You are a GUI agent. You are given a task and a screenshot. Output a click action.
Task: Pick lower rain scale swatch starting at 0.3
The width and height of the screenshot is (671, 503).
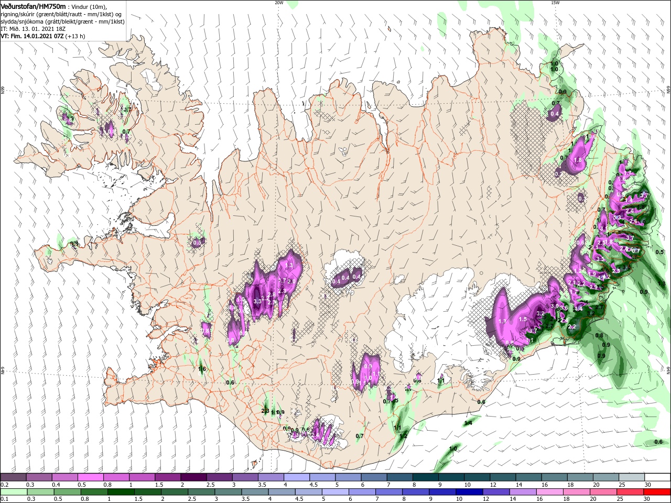[x=40, y=492]
